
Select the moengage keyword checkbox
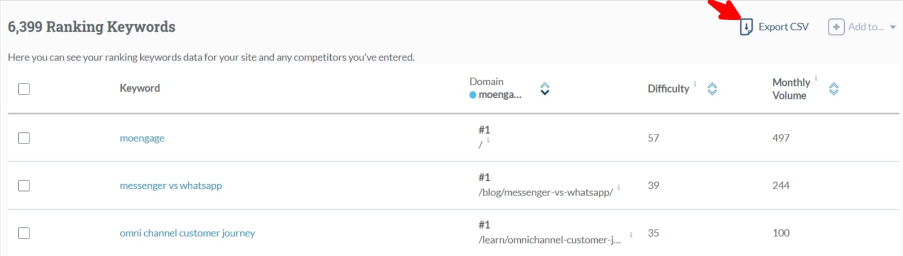tap(24, 138)
